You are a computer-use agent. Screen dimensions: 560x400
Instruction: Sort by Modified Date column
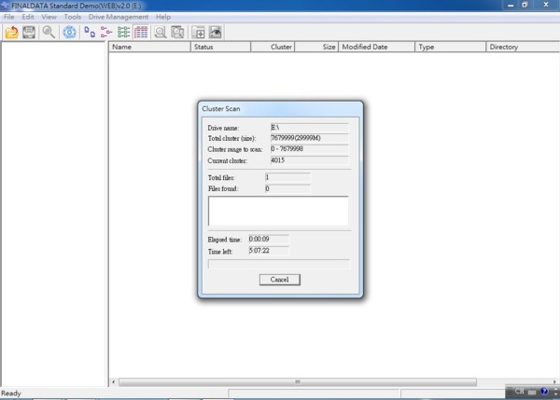click(x=375, y=47)
